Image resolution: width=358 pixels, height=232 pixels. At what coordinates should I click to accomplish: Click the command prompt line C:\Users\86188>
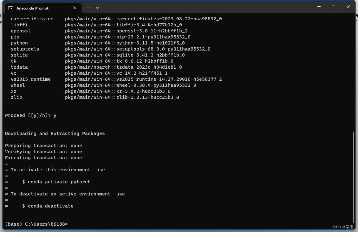pos(36,224)
